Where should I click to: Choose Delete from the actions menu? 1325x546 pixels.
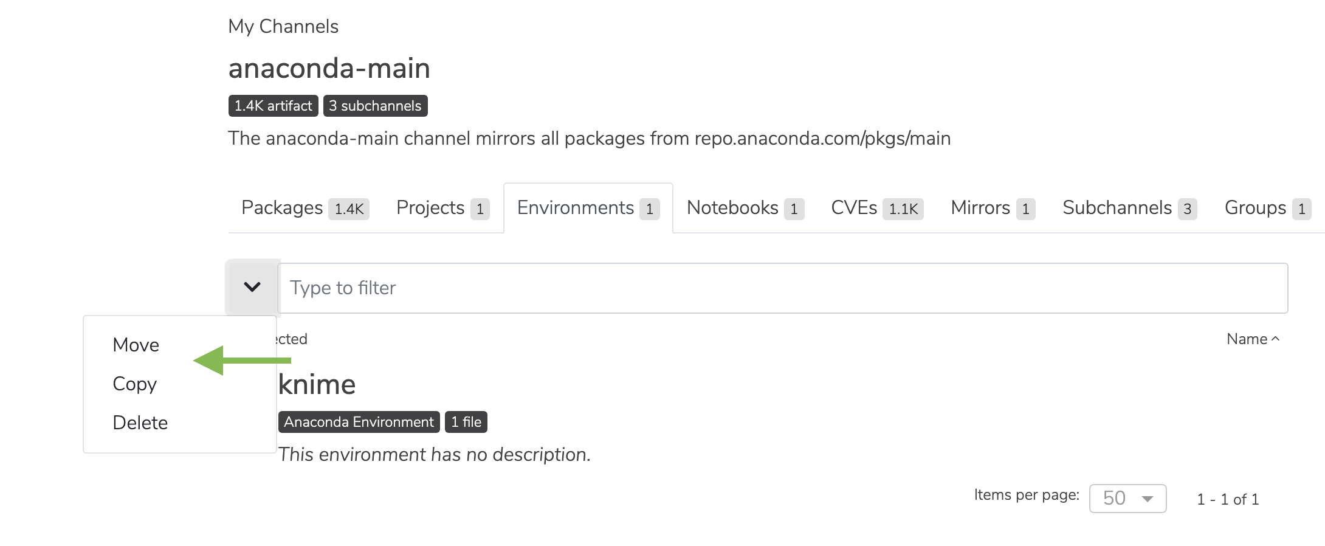click(140, 423)
